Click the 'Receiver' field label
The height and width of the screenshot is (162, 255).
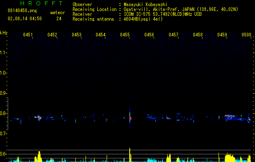(x=82, y=14)
